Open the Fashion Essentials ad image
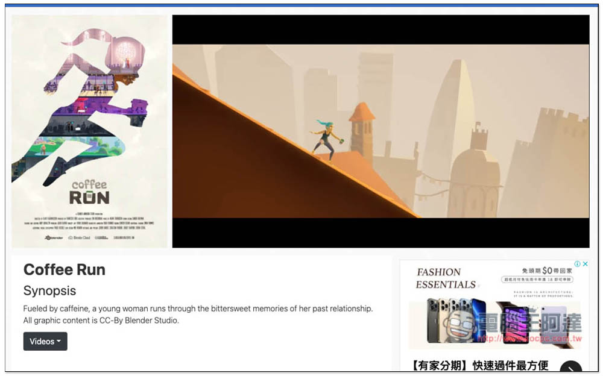This screenshot has height=376, width=603. coord(494,305)
